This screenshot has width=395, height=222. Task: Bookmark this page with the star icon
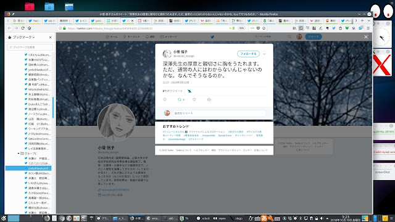click(x=264, y=28)
